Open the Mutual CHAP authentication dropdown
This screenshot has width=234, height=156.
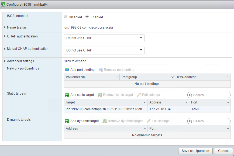point(104,50)
